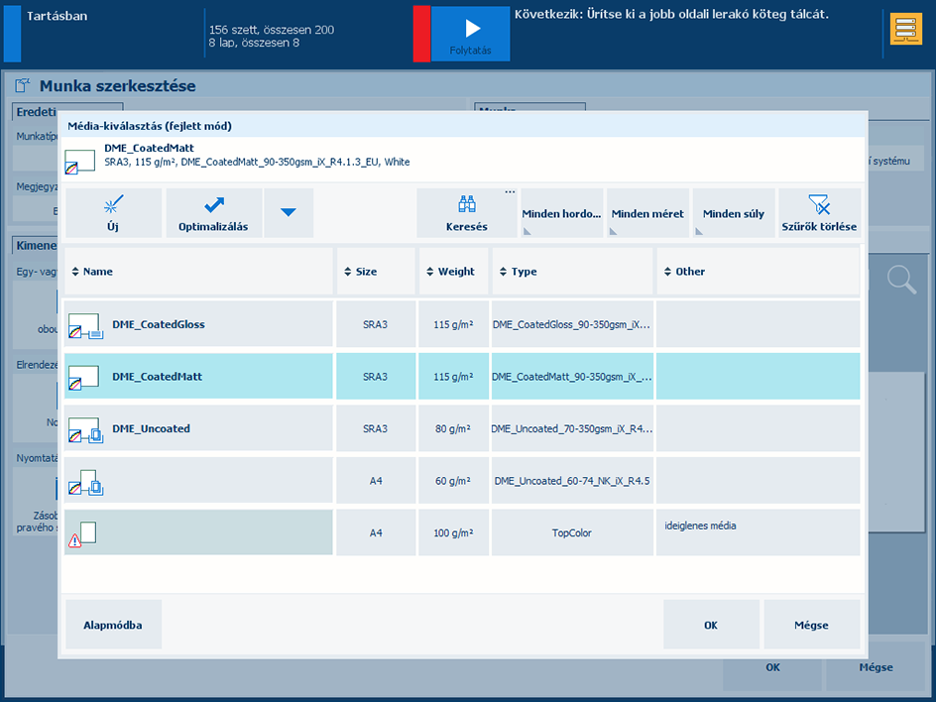Click the DME_CoatedGloss_90-350gsm type cell
This screenshot has height=702, width=936.
click(x=572, y=324)
